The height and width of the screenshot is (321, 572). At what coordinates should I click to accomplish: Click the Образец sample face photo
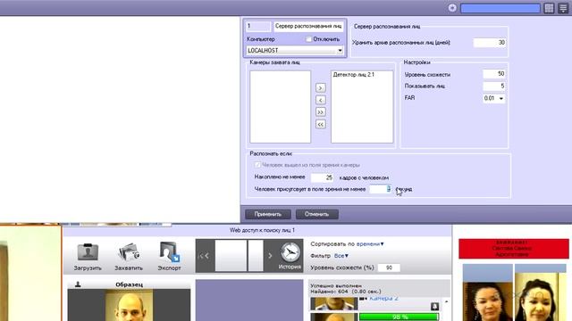129,305
